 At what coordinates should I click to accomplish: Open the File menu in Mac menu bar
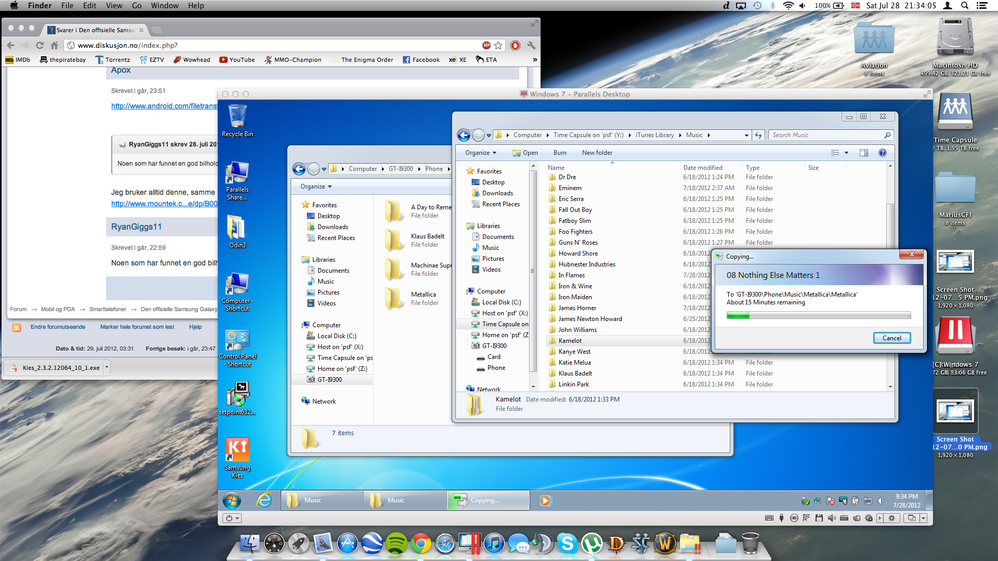point(67,5)
